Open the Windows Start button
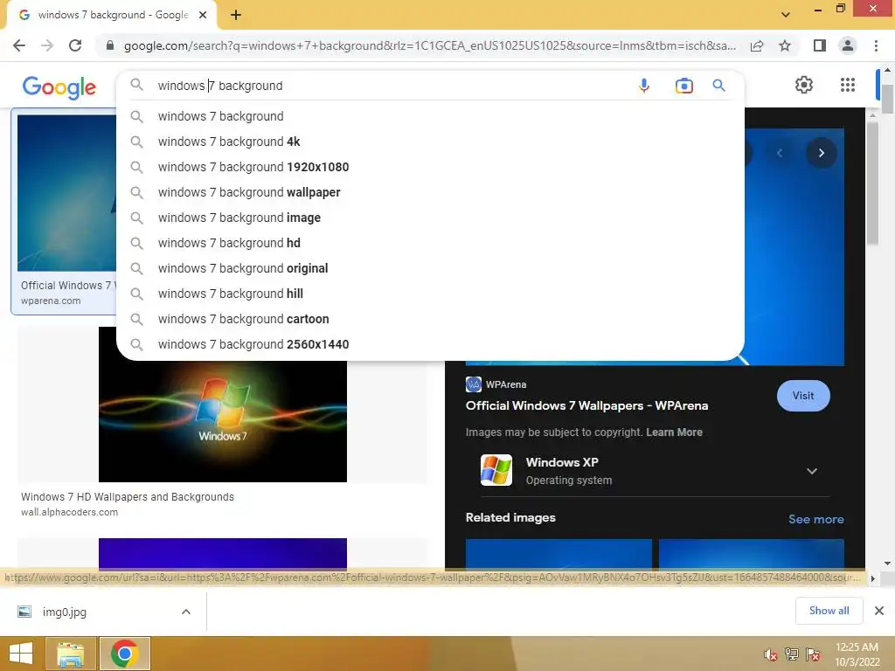The image size is (895, 671). (x=21, y=654)
